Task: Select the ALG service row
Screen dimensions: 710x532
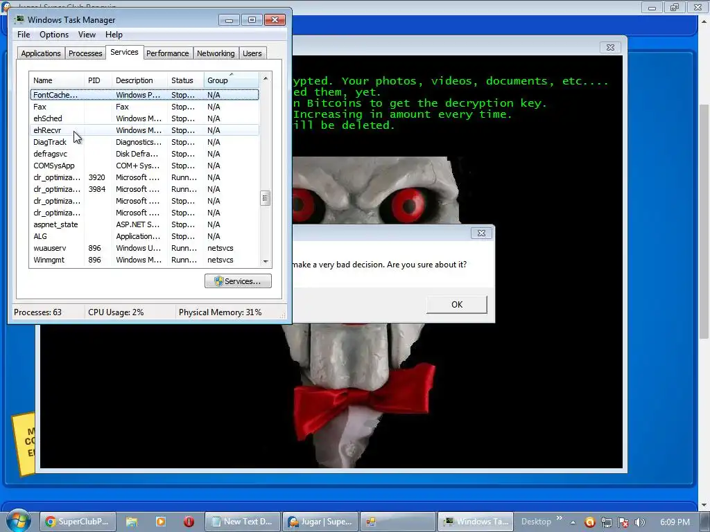Action: click(144, 236)
